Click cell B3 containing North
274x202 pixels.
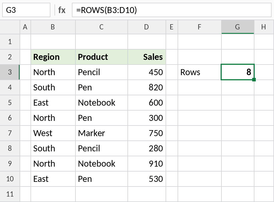(53, 72)
